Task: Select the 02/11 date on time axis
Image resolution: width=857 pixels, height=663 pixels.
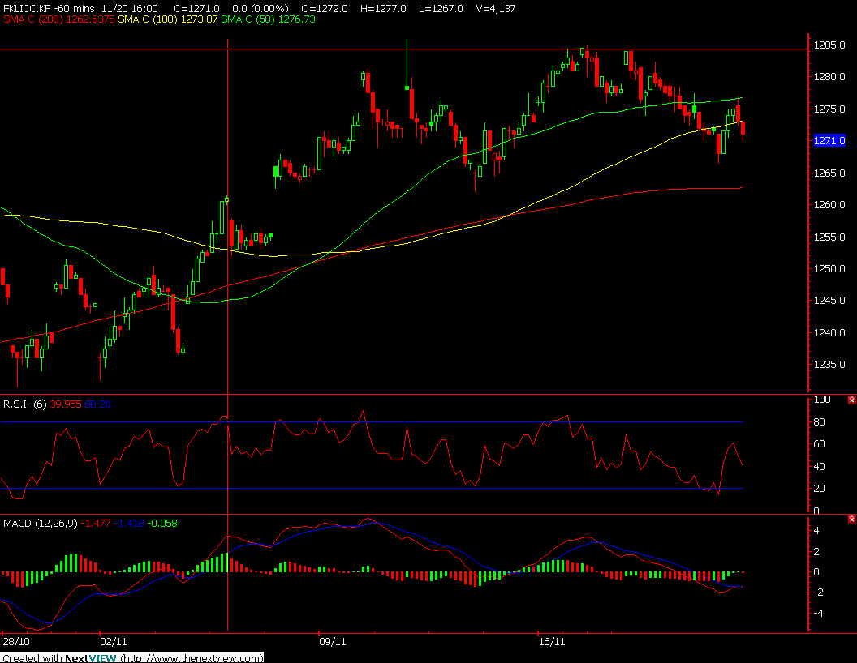Action: 114,641
